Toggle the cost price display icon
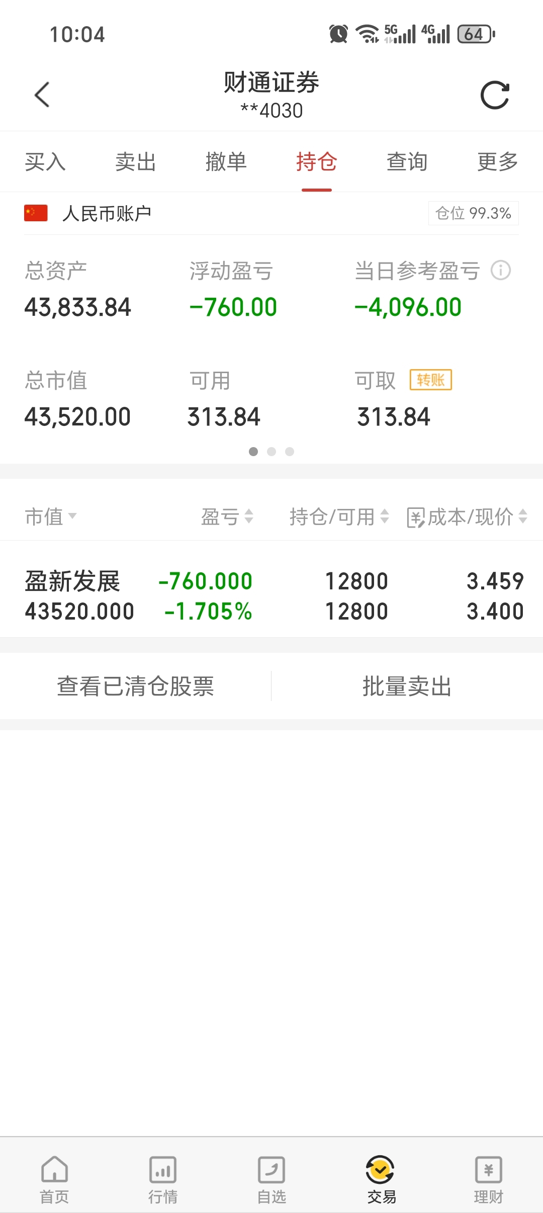543x1213 pixels. [415, 517]
